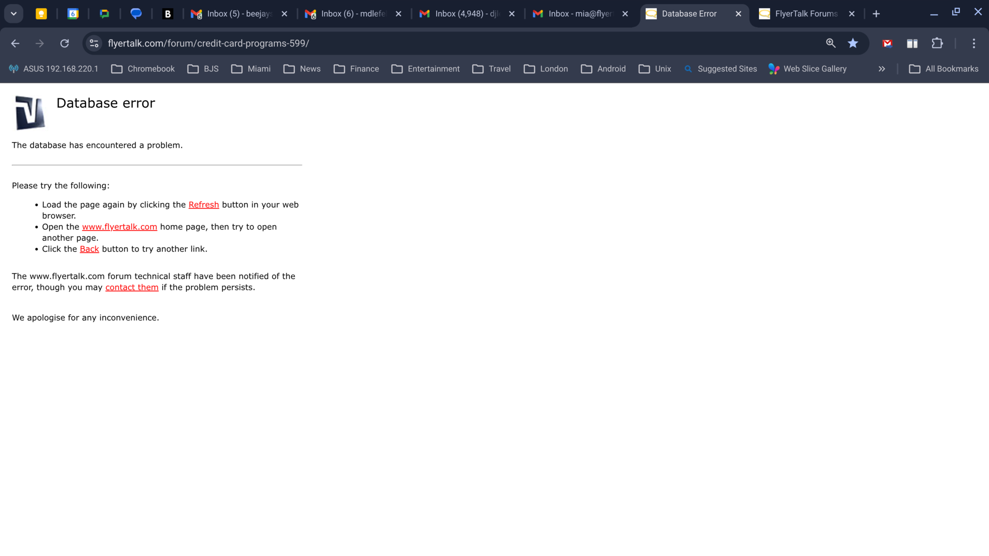Open the Finance bookmarks folder
The image size is (989, 556).
[356, 69]
